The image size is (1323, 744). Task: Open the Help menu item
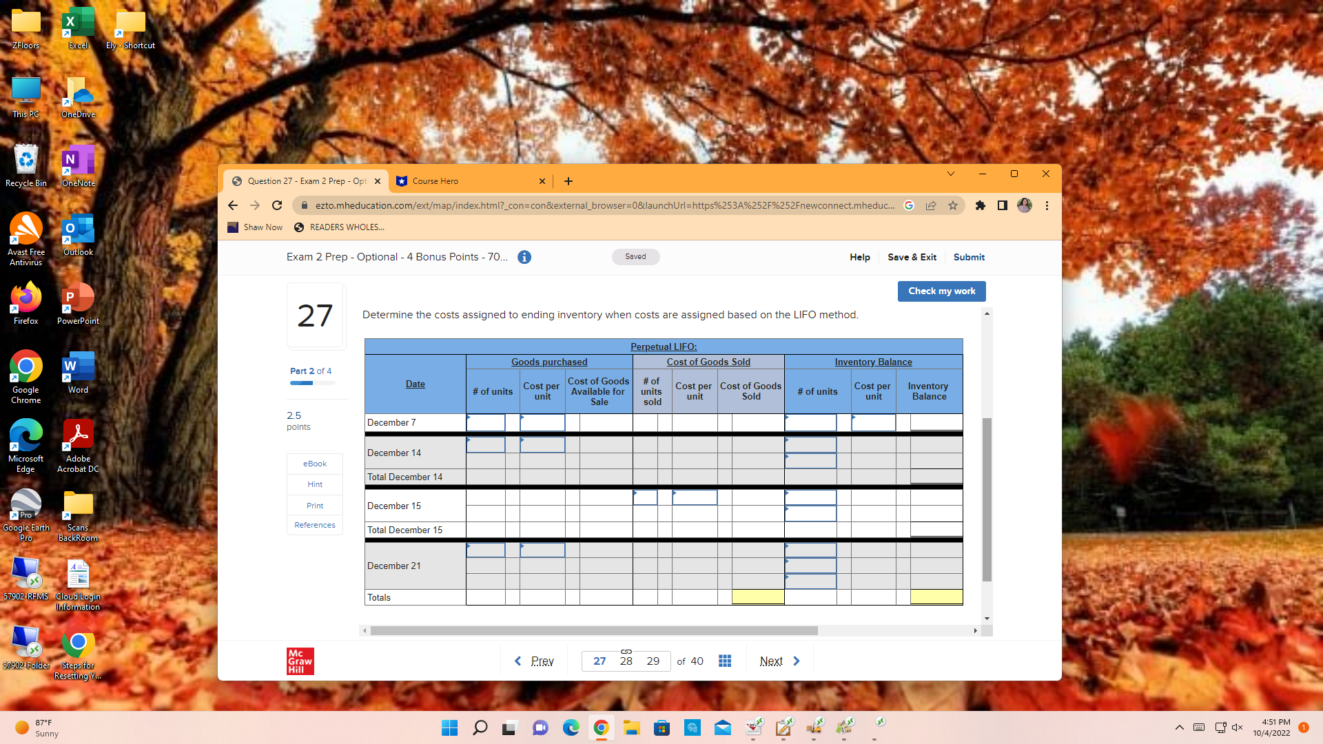[x=859, y=257]
